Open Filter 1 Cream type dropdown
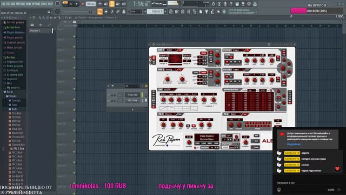This screenshot has width=346, height=195. pos(238,50)
